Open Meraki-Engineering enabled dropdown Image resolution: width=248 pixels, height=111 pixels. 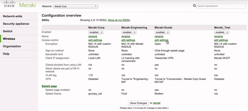[129, 32]
